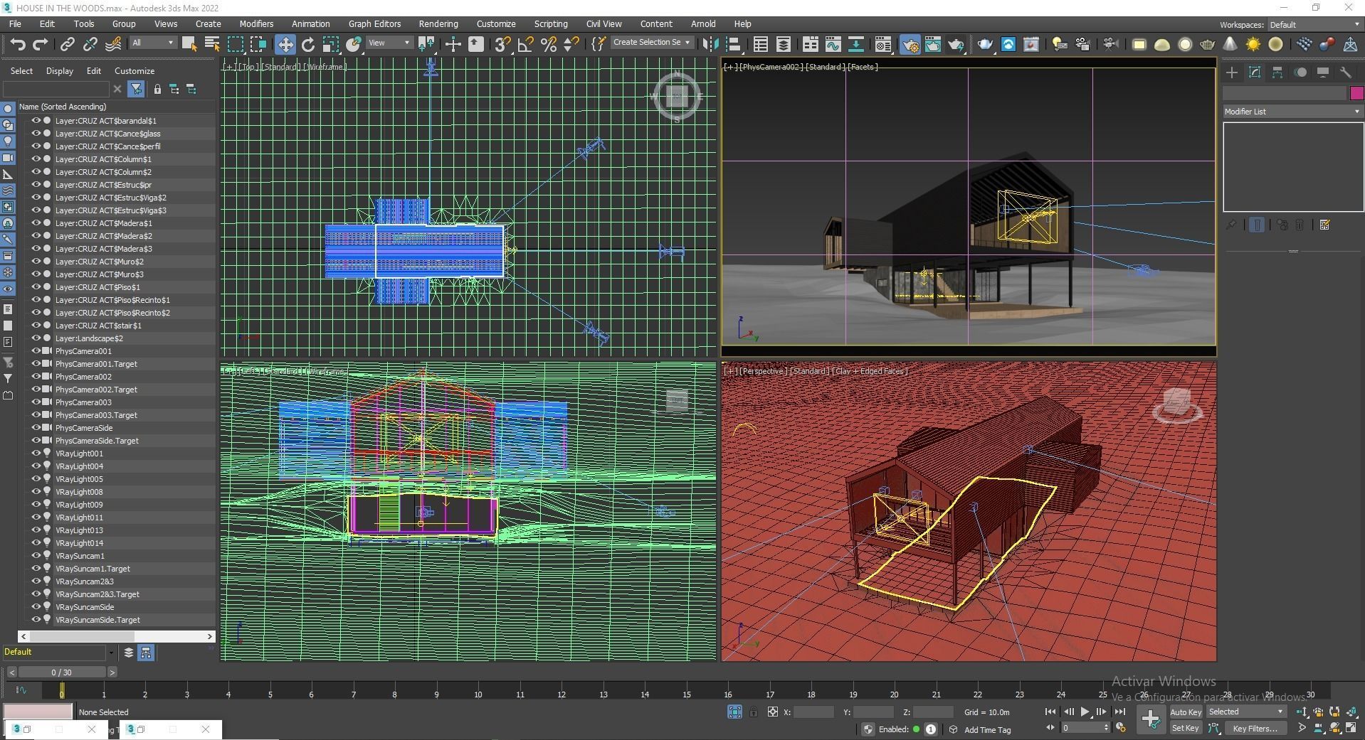1365x740 pixels.
Task: Activate the Select and Uniform Scale tool
Action: [331, 45]
